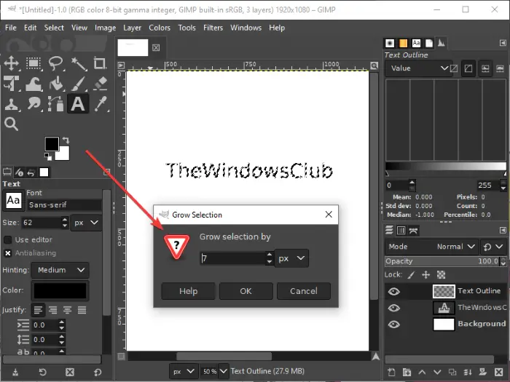Select the Paintbrush tool
This screenshot has height=382, width=510.
79,84
